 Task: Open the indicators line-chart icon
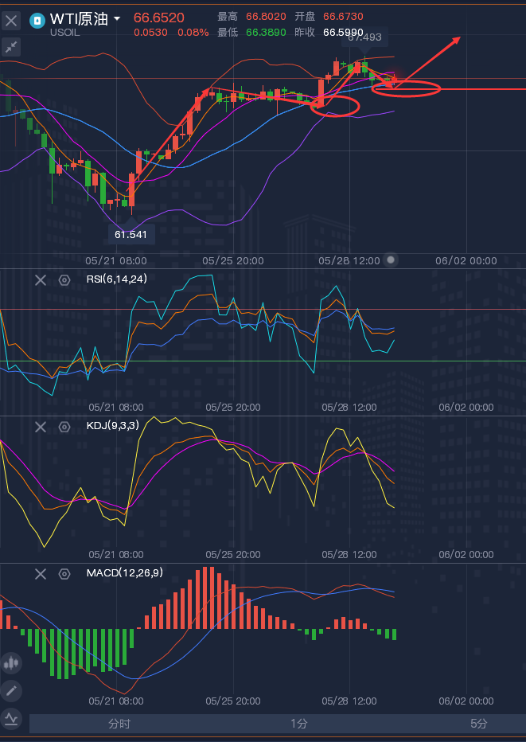click(11, 718)
